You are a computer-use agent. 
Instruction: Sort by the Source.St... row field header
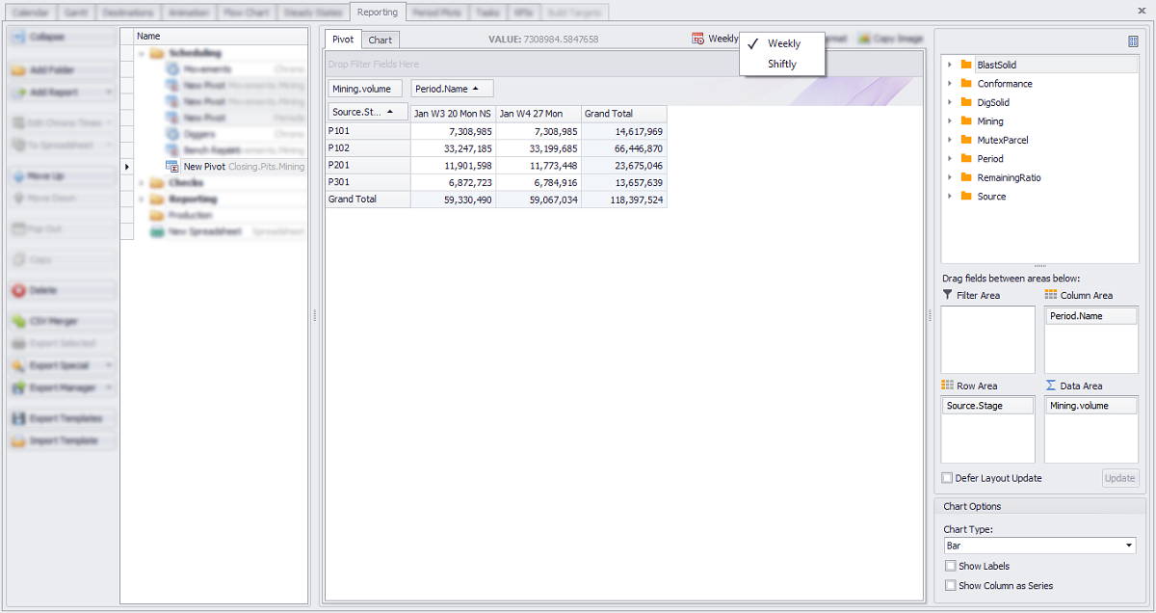(368, 113)
